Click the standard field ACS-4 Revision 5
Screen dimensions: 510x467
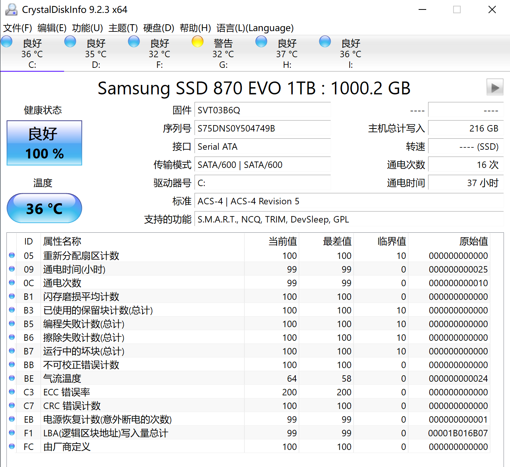point(349,201)
